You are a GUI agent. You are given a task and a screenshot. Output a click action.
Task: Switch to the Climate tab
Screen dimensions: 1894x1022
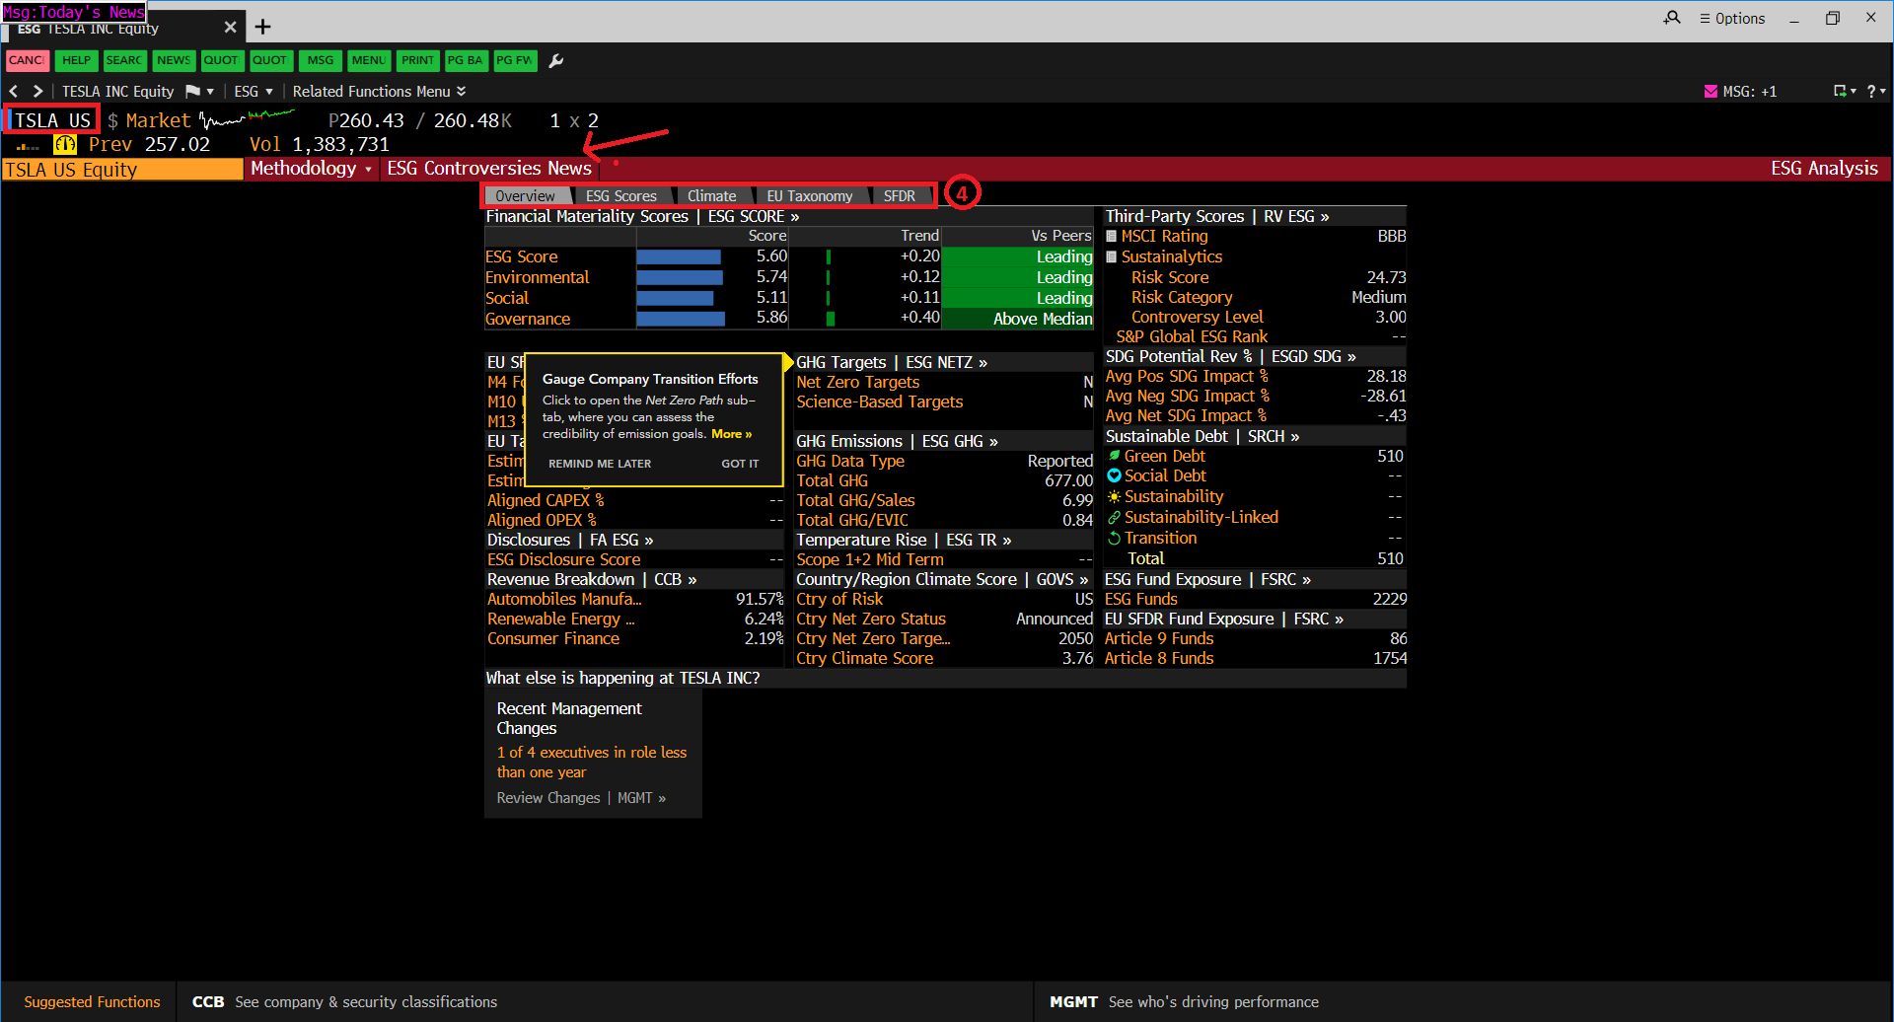click(x=711, y=196)
